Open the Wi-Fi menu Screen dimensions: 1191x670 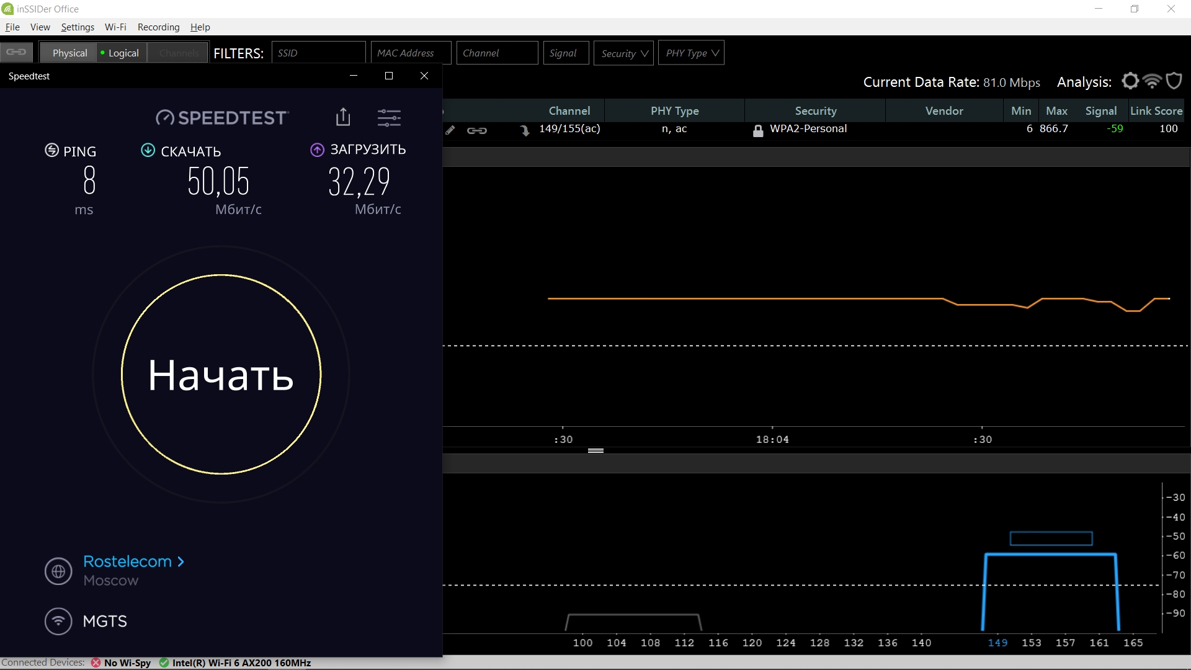[x=115, y=27]
